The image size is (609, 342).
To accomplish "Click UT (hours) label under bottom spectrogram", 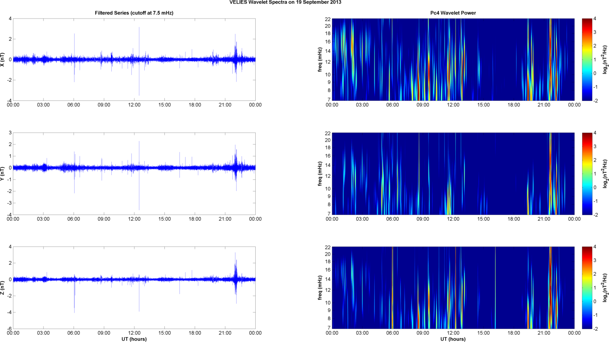I will (x=453, y=339).
